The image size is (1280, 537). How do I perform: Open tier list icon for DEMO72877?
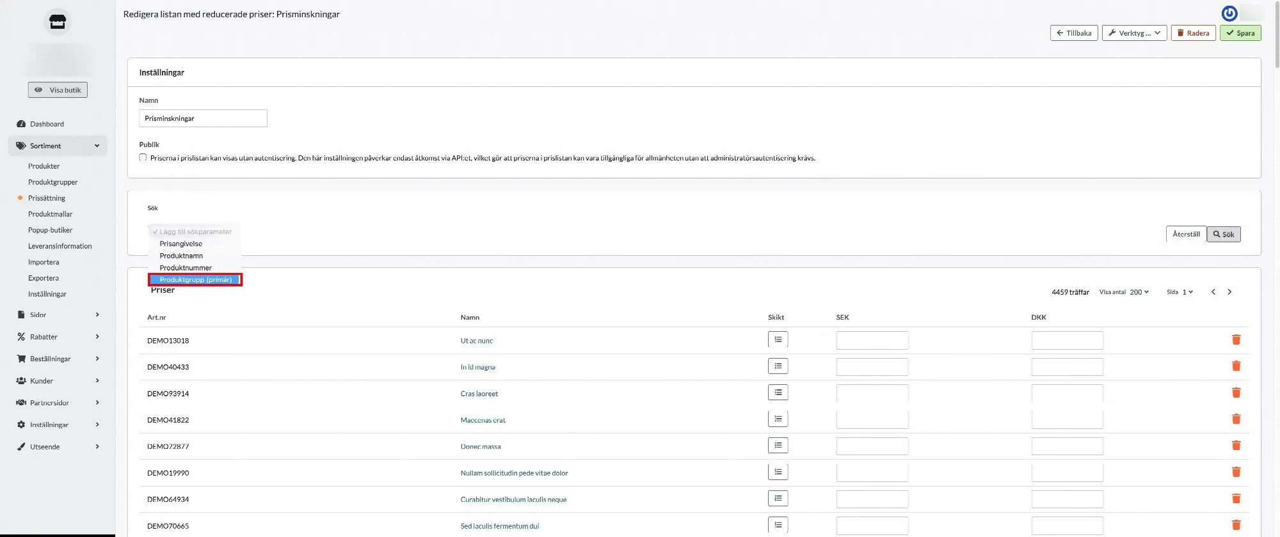tap(778, 446)
